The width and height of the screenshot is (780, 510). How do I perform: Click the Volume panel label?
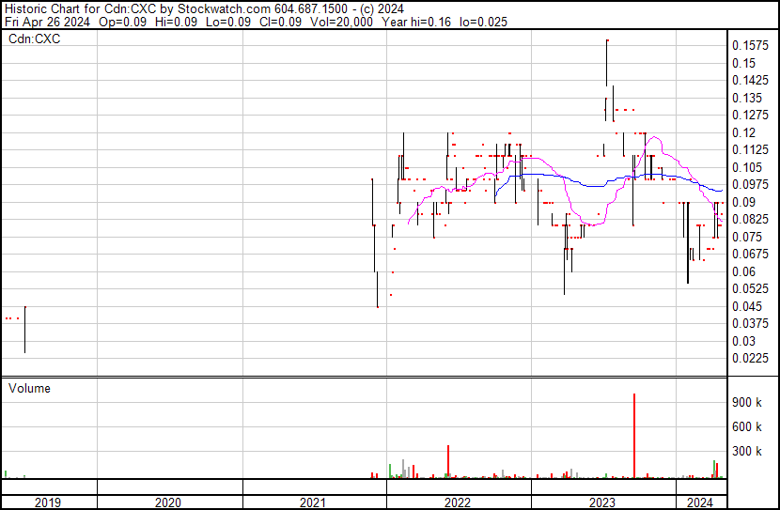coord(29,388)
